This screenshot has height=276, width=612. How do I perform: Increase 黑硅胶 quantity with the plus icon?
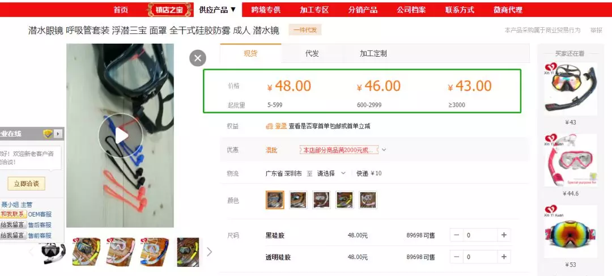coord(504,235)
